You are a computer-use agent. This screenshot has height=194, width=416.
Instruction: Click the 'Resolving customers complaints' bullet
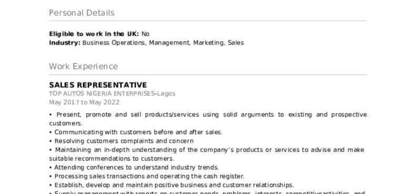[121, 141]
